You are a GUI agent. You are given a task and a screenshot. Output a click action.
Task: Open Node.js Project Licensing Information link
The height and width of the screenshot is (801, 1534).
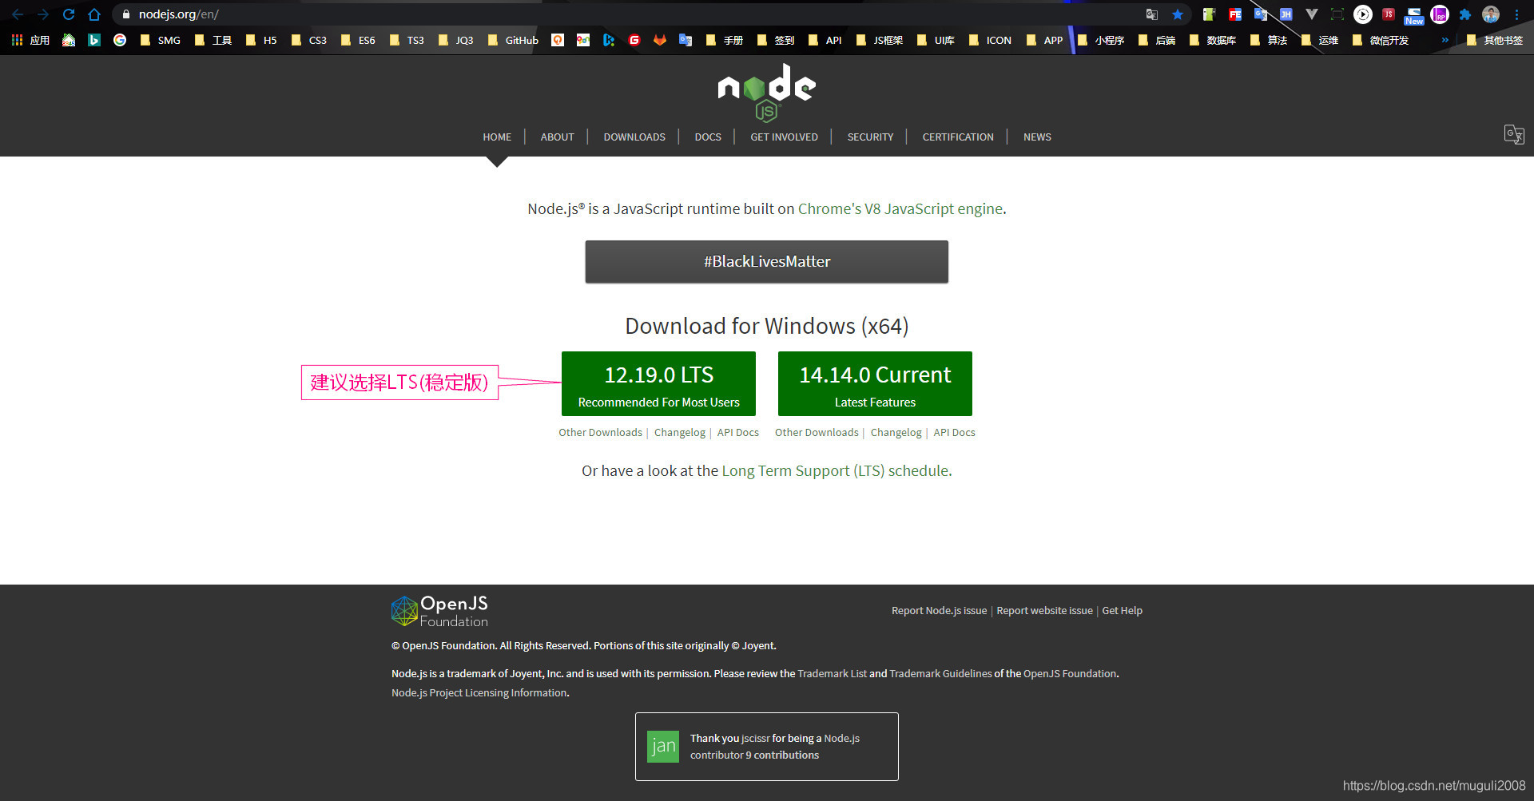(479, 693)
